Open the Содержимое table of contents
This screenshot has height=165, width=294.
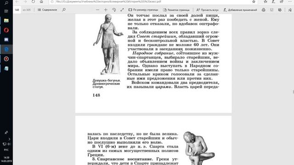point(47,10)
